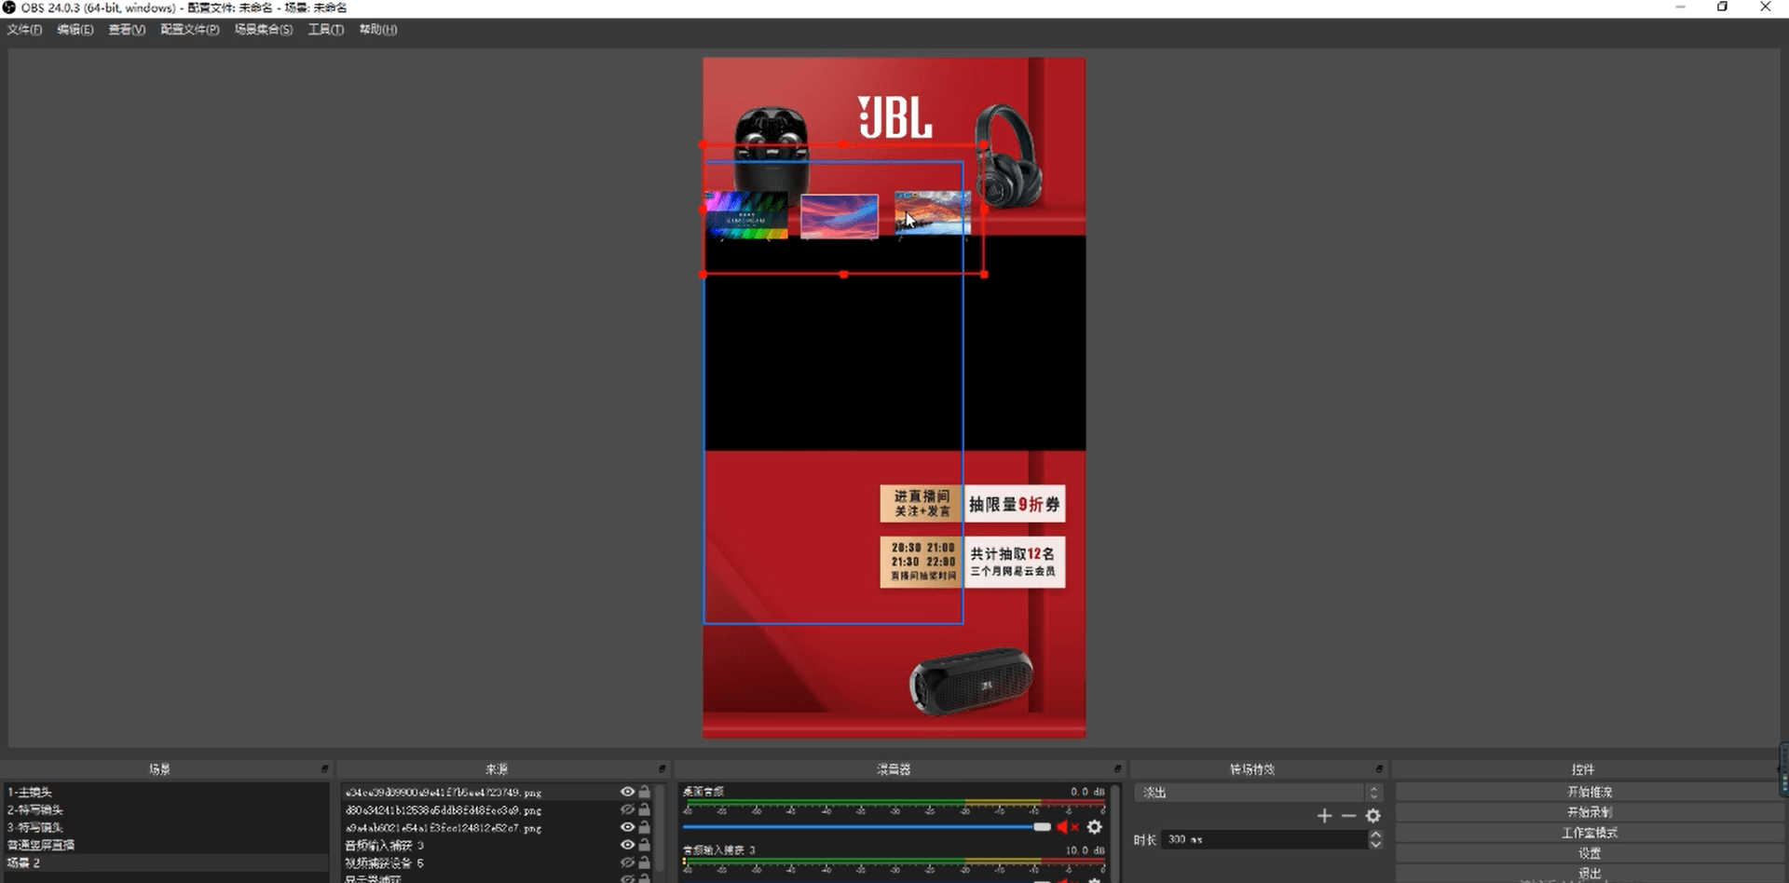Open the 查看(V) menu

127,30
